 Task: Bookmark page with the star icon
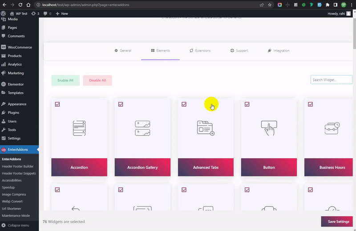270,5
